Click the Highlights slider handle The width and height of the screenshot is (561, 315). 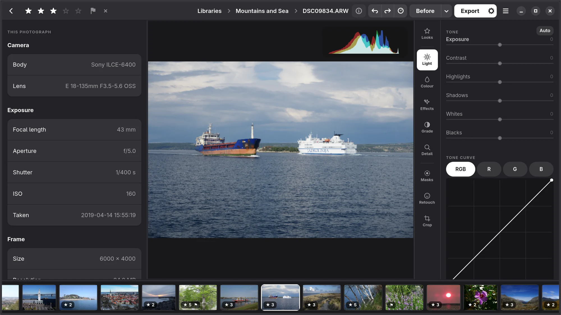click(x=500, y=82)
